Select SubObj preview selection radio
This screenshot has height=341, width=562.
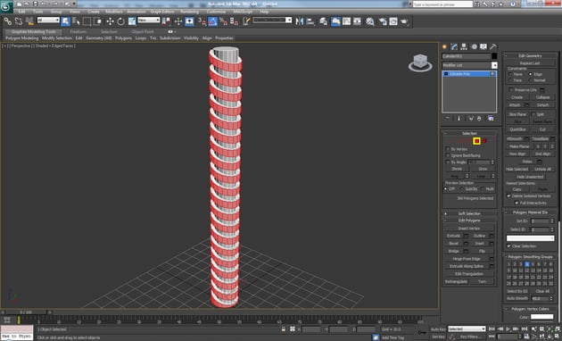462,188
